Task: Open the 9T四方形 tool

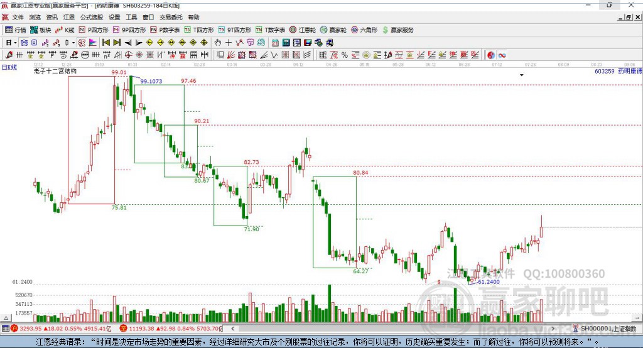Action: click(x=235, y=30)
